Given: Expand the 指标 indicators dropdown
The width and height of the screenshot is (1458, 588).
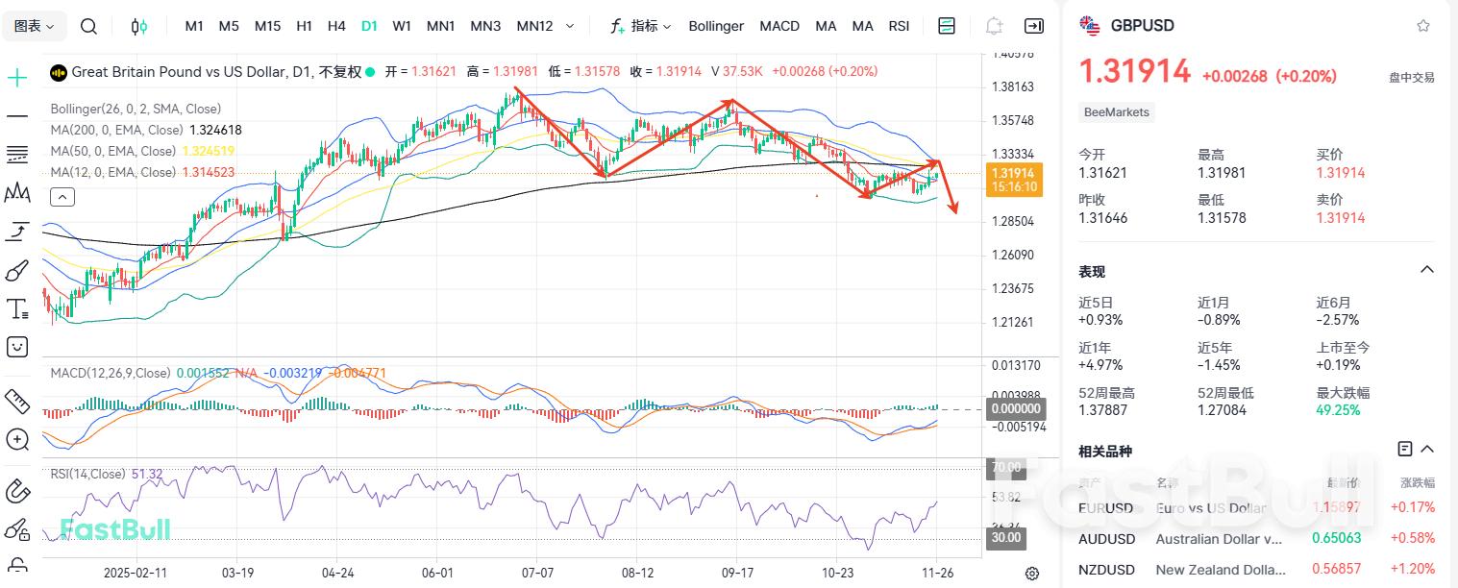Looking at the screenshot, I should [x=641, y=26].
